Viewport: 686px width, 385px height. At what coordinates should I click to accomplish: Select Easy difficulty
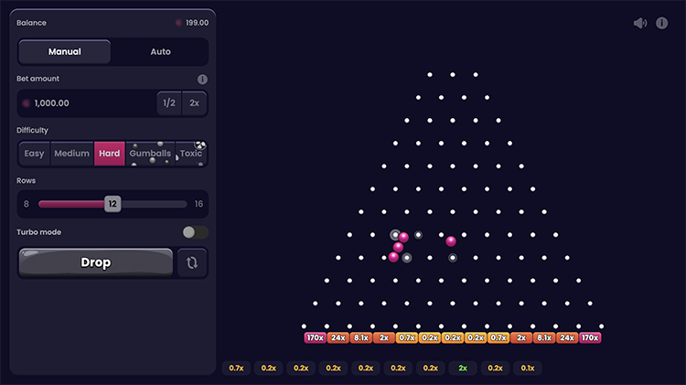[x=34, y=154]
